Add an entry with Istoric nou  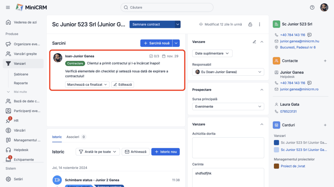click(x=165, y=152)
